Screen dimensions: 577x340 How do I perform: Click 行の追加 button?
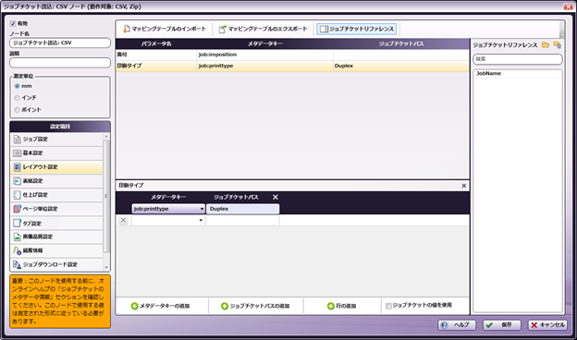point(342,306)
